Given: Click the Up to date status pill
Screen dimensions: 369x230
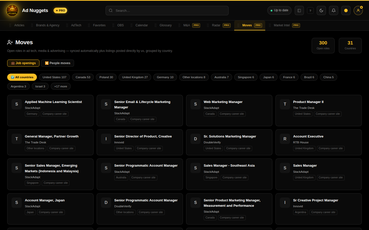Looking at the screenshot, I should (x=279, y=10).
